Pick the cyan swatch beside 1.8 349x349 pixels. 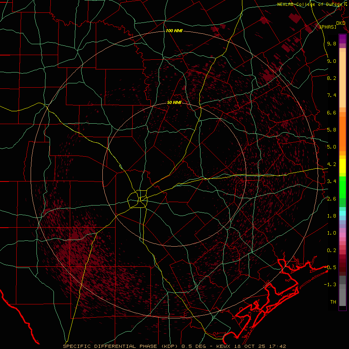pos(342,213)
